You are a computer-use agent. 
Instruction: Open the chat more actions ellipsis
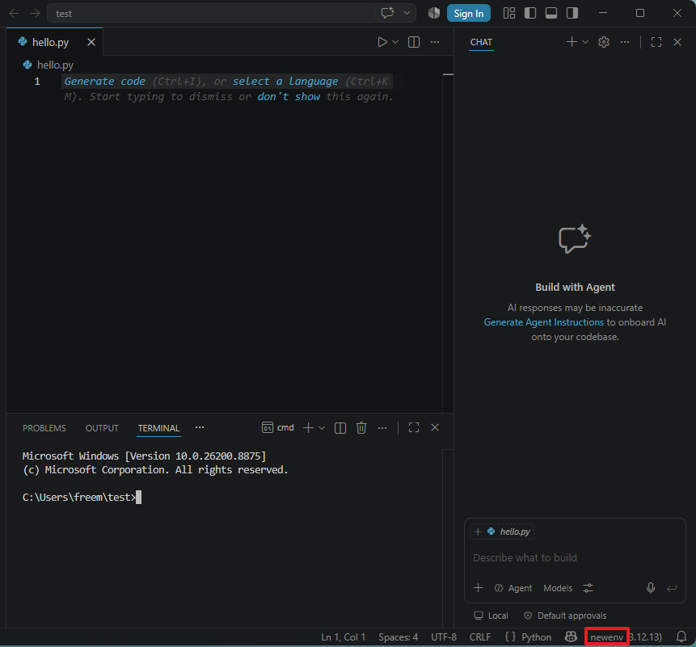tap(625, 42)
